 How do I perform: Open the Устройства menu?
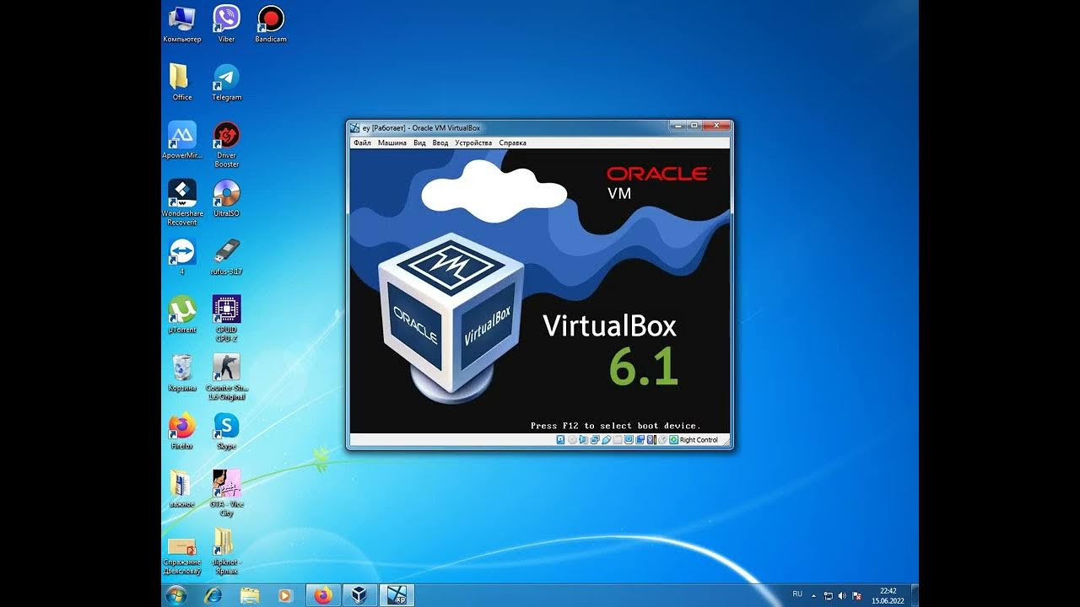[473, 143]
